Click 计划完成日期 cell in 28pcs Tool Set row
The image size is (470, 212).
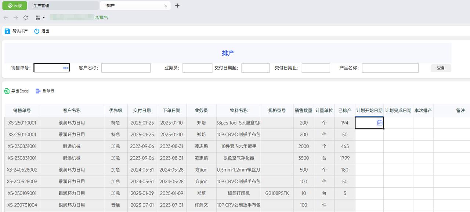(x=398, y=123)
